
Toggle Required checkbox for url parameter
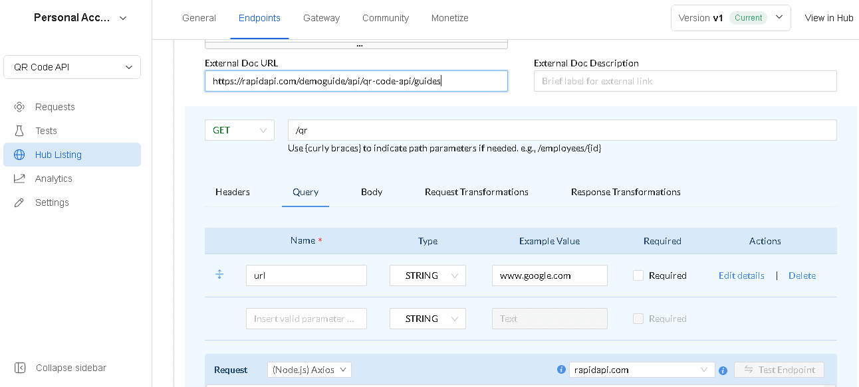(x=638, y=275)
